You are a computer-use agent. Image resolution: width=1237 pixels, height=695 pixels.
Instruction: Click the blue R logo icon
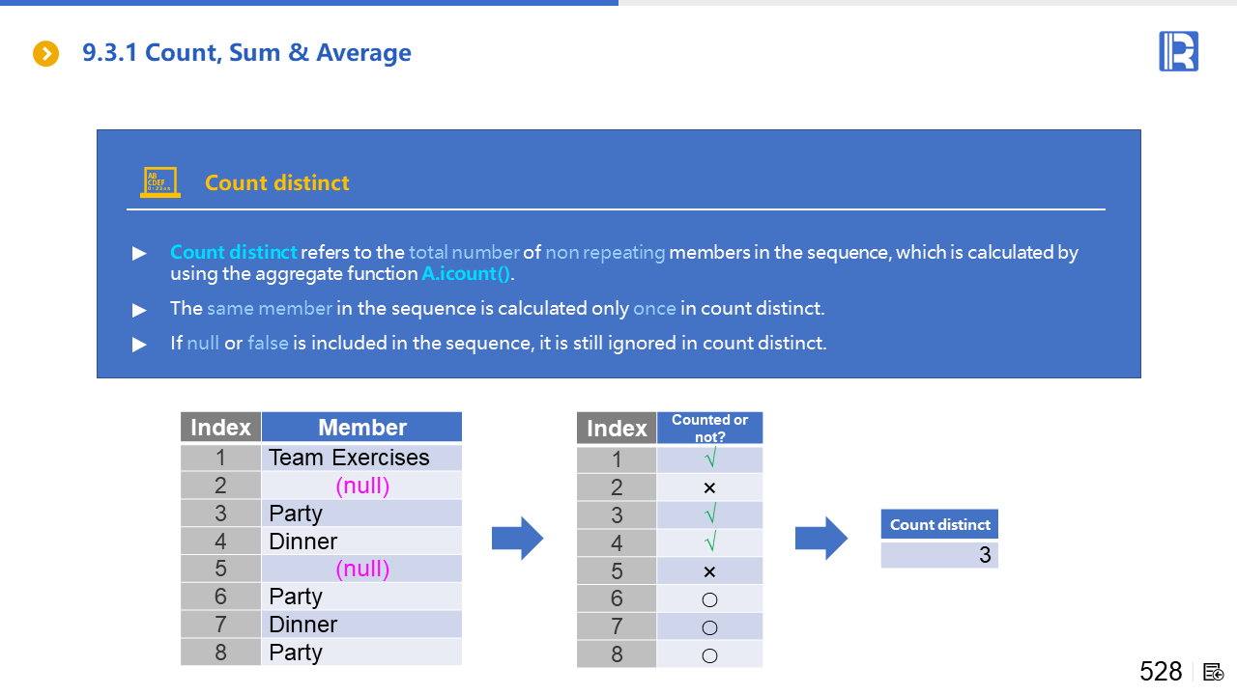pos(1178,51)
